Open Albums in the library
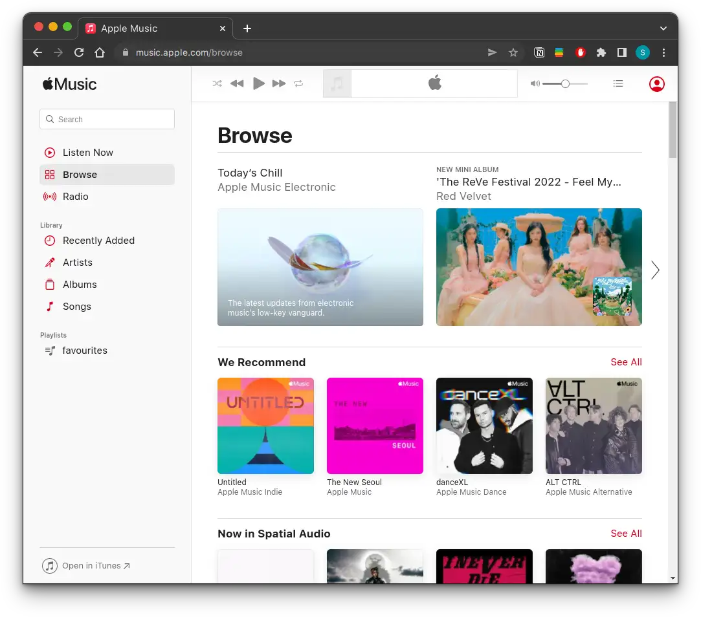 click(107, 284)
